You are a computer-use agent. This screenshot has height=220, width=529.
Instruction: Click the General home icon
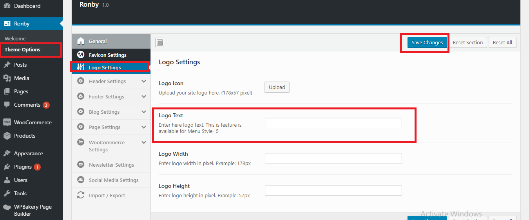point(81,41)
